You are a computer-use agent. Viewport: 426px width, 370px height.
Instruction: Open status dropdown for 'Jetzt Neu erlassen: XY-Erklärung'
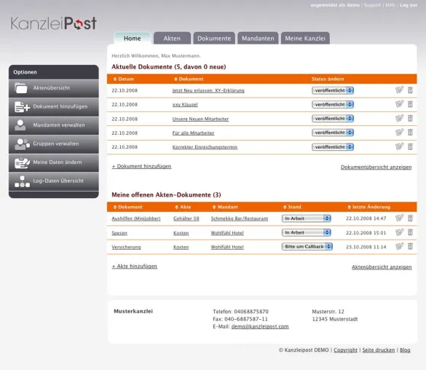pyautogui.click(x=333, y=90)
